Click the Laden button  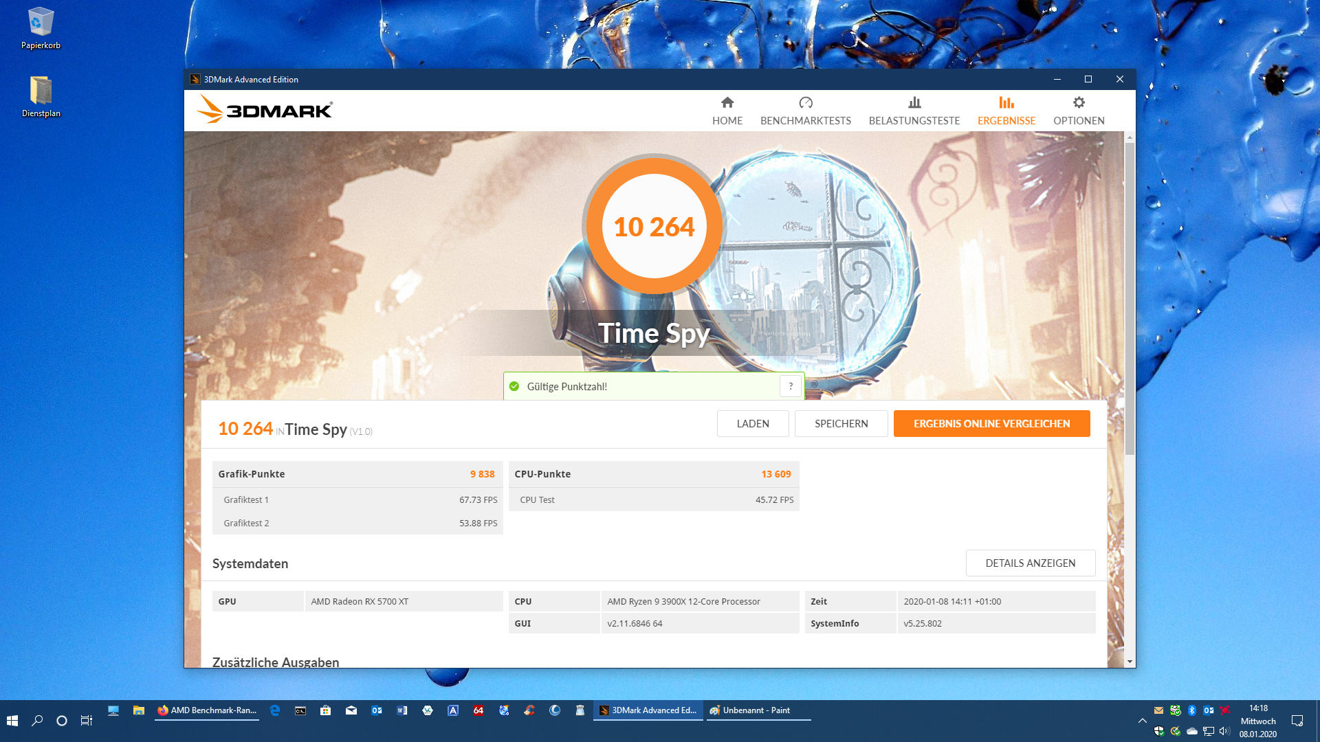(x=752, y=424)
